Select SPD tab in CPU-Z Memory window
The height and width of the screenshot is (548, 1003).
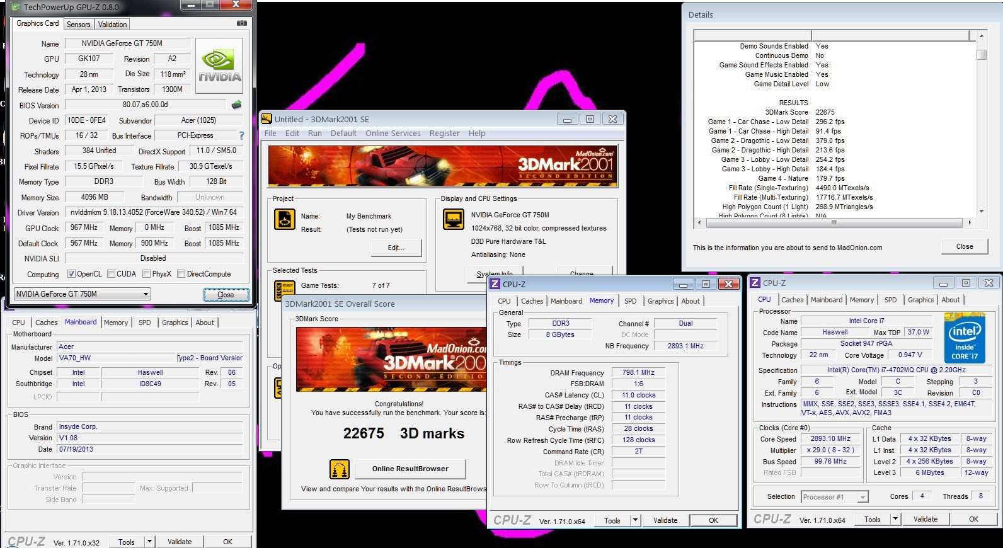[631, 301]
